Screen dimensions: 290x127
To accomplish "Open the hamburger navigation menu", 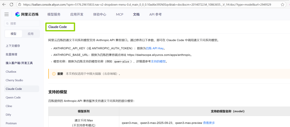I will point(7,14).
